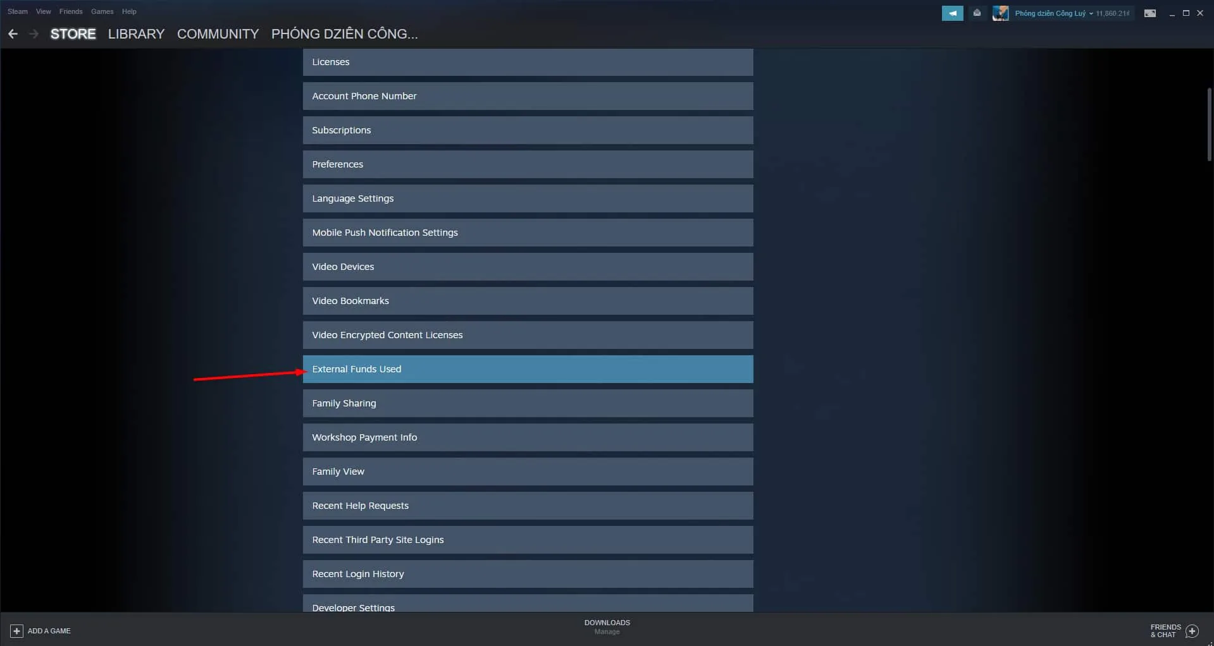Select Video Devices
The width and height of the screenshot is (1214, 646).
pos(528,267)
